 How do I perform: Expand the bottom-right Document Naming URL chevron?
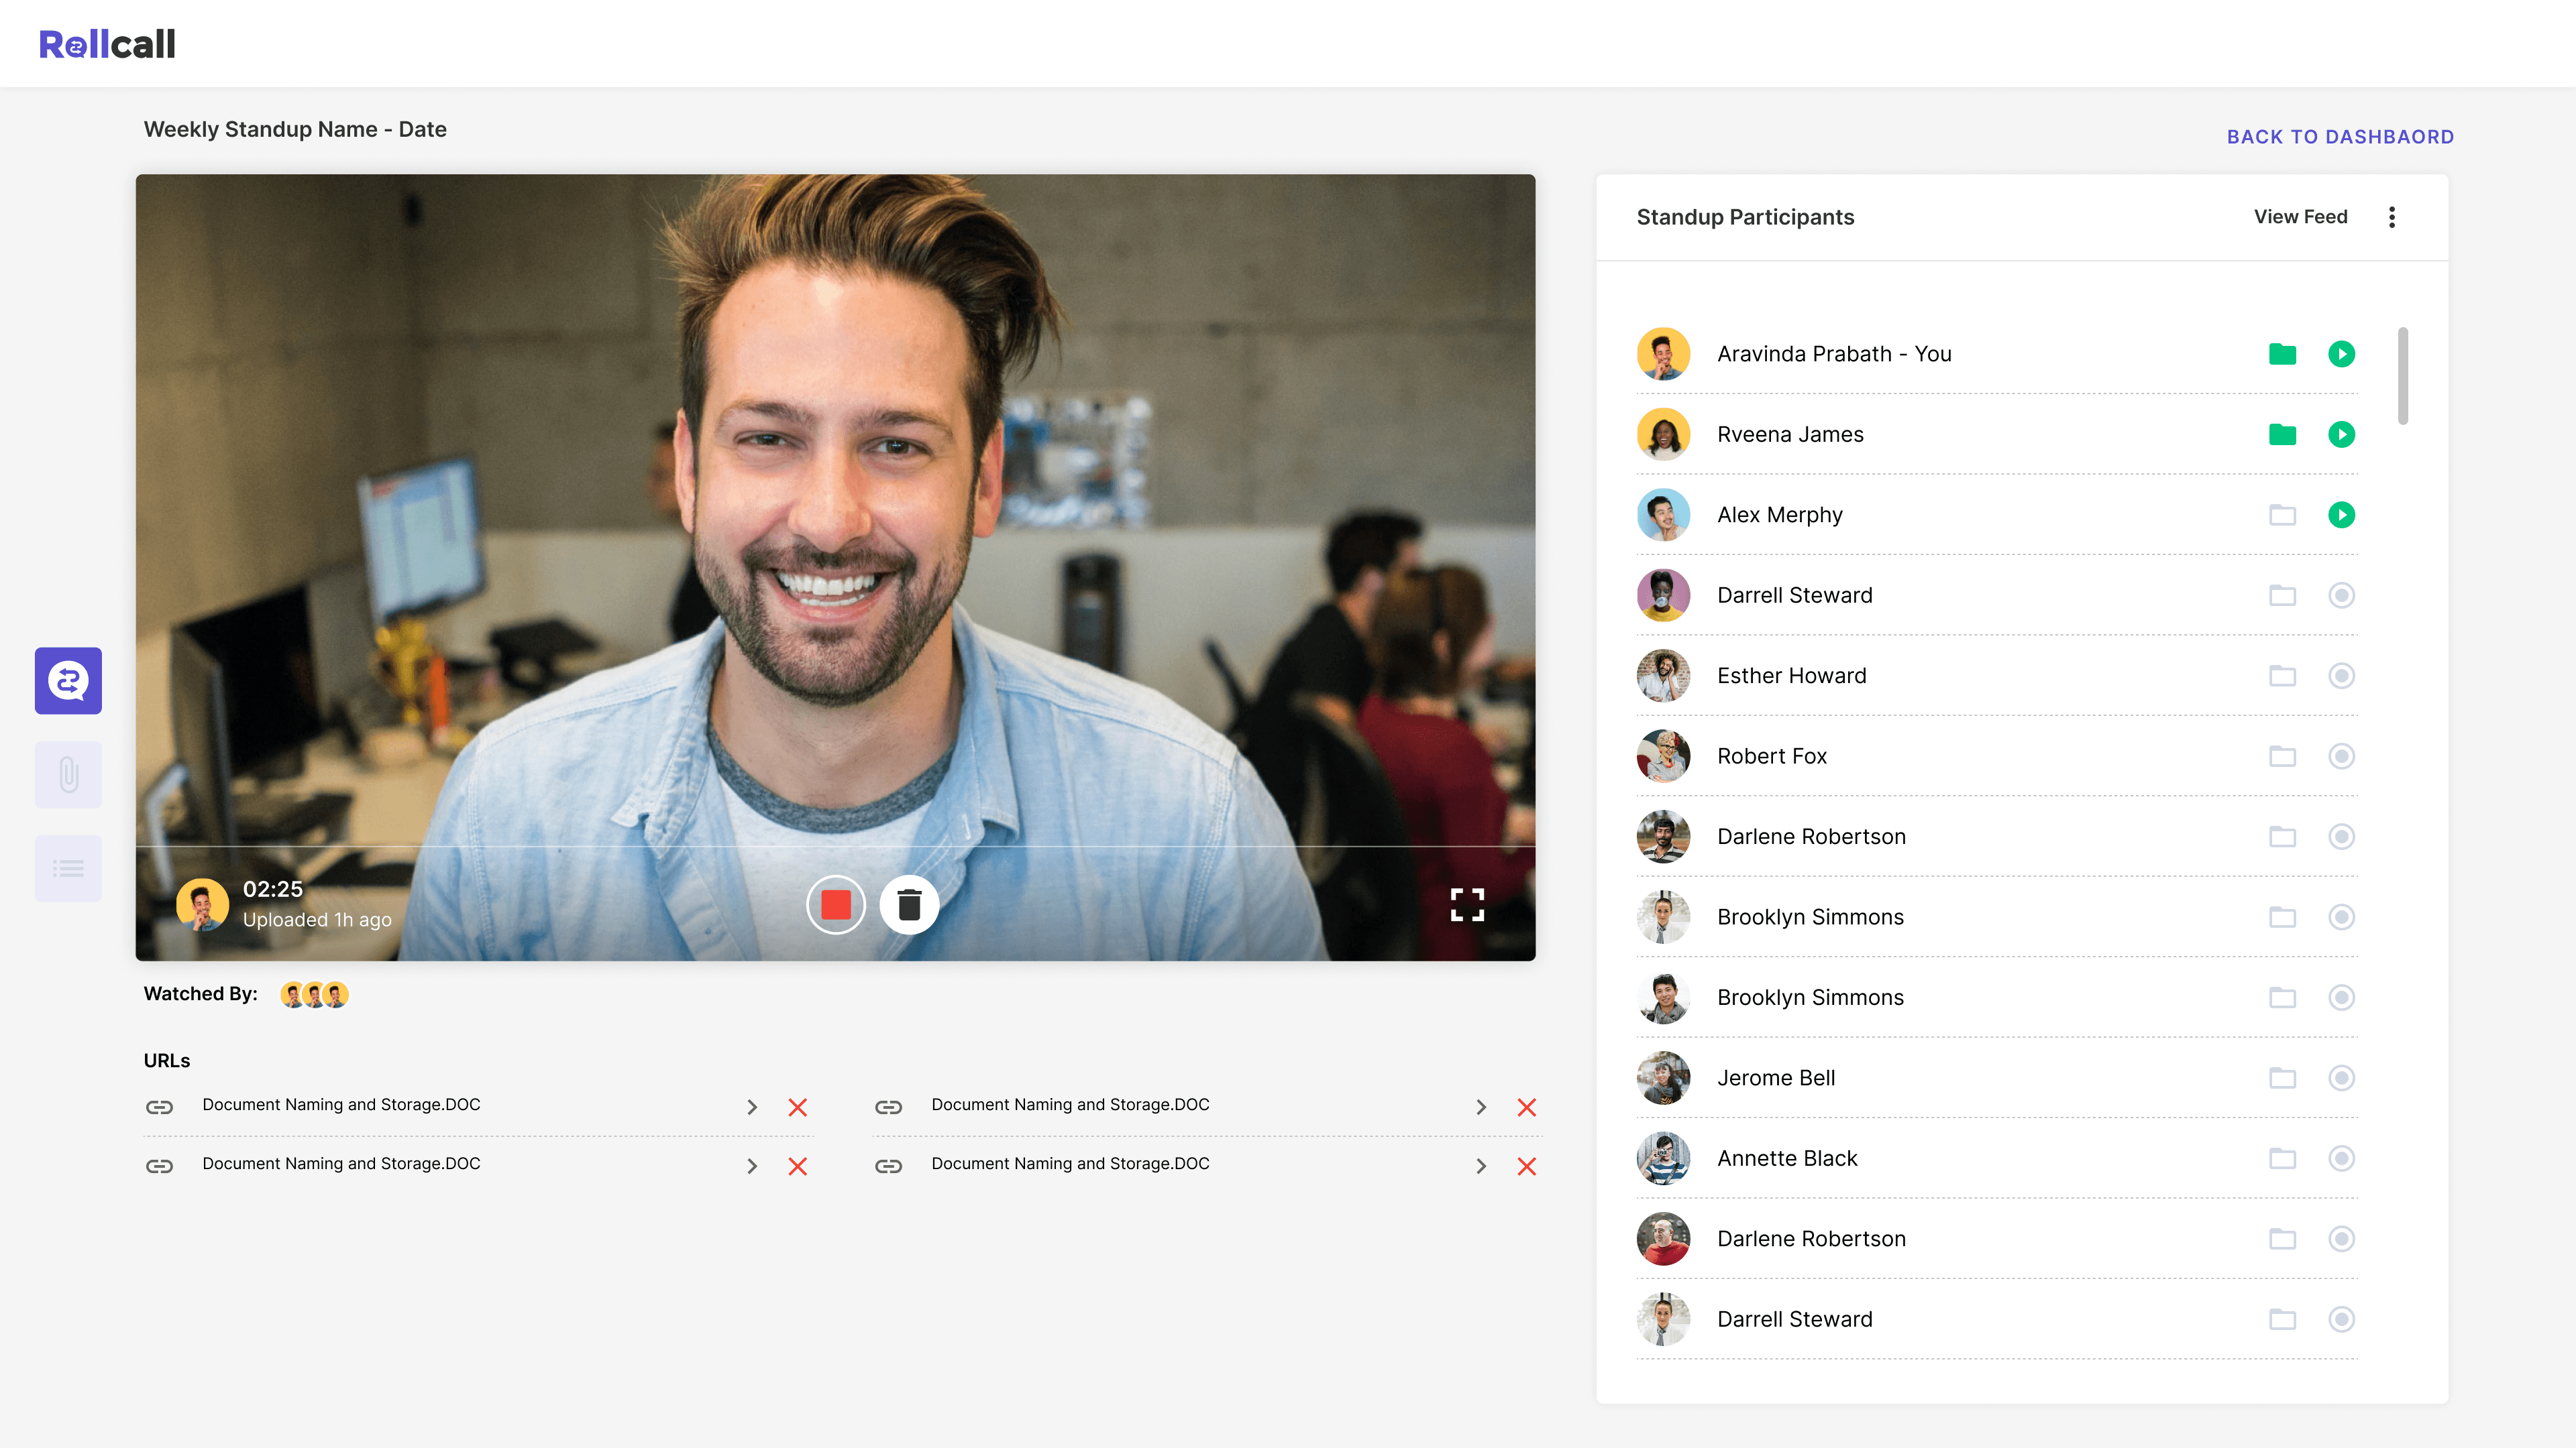click(x=1481, y=1166)
